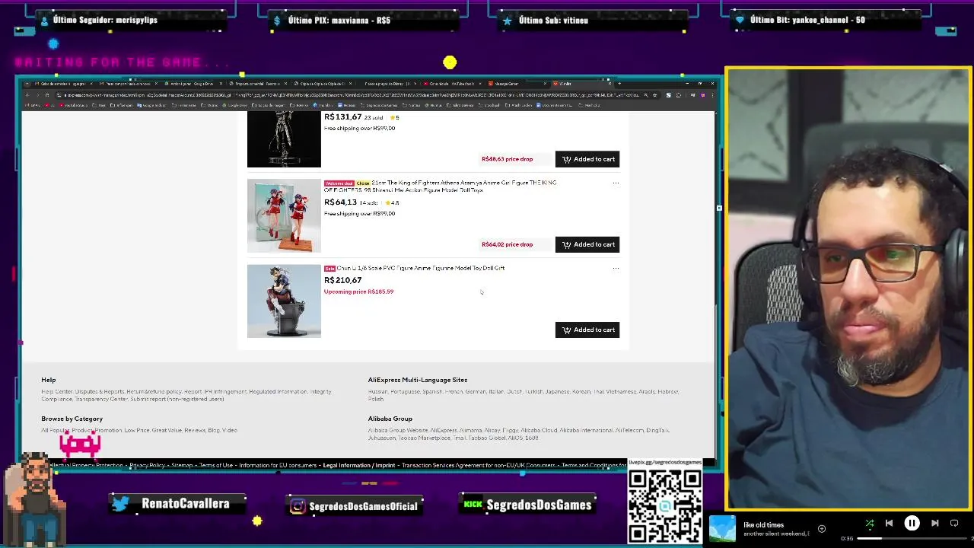This screenshot has width=974, height=548.
Task: Add 'like old times' to library
Action: click(822, 528)
